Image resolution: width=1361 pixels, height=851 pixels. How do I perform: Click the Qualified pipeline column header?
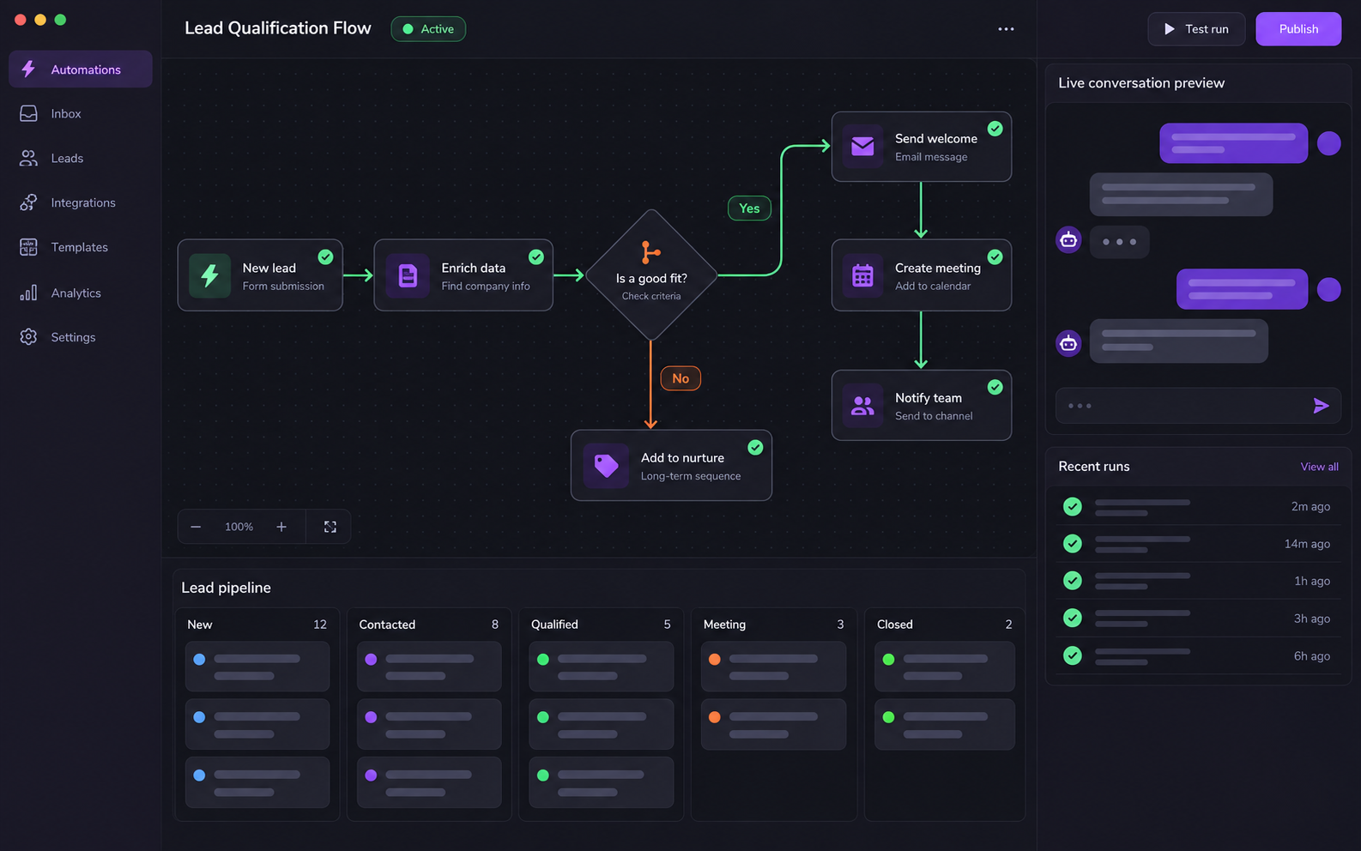tap(601, 625)
